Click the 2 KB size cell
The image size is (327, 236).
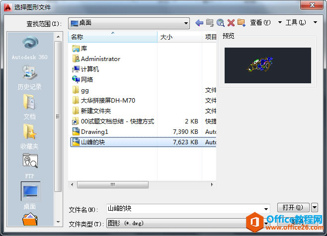[191, 121]
